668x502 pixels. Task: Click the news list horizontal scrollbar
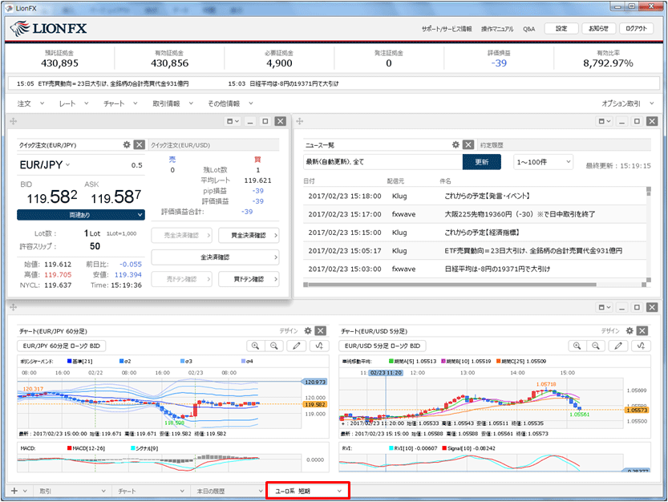[452, 284]
